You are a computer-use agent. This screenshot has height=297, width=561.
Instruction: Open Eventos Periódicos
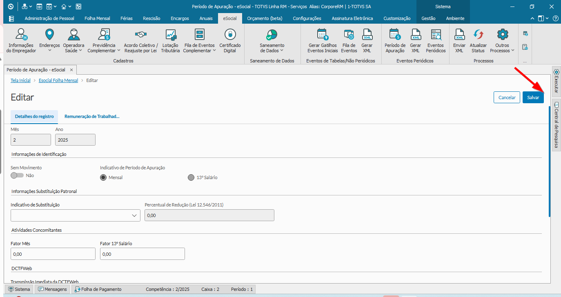tap(436, 41)
